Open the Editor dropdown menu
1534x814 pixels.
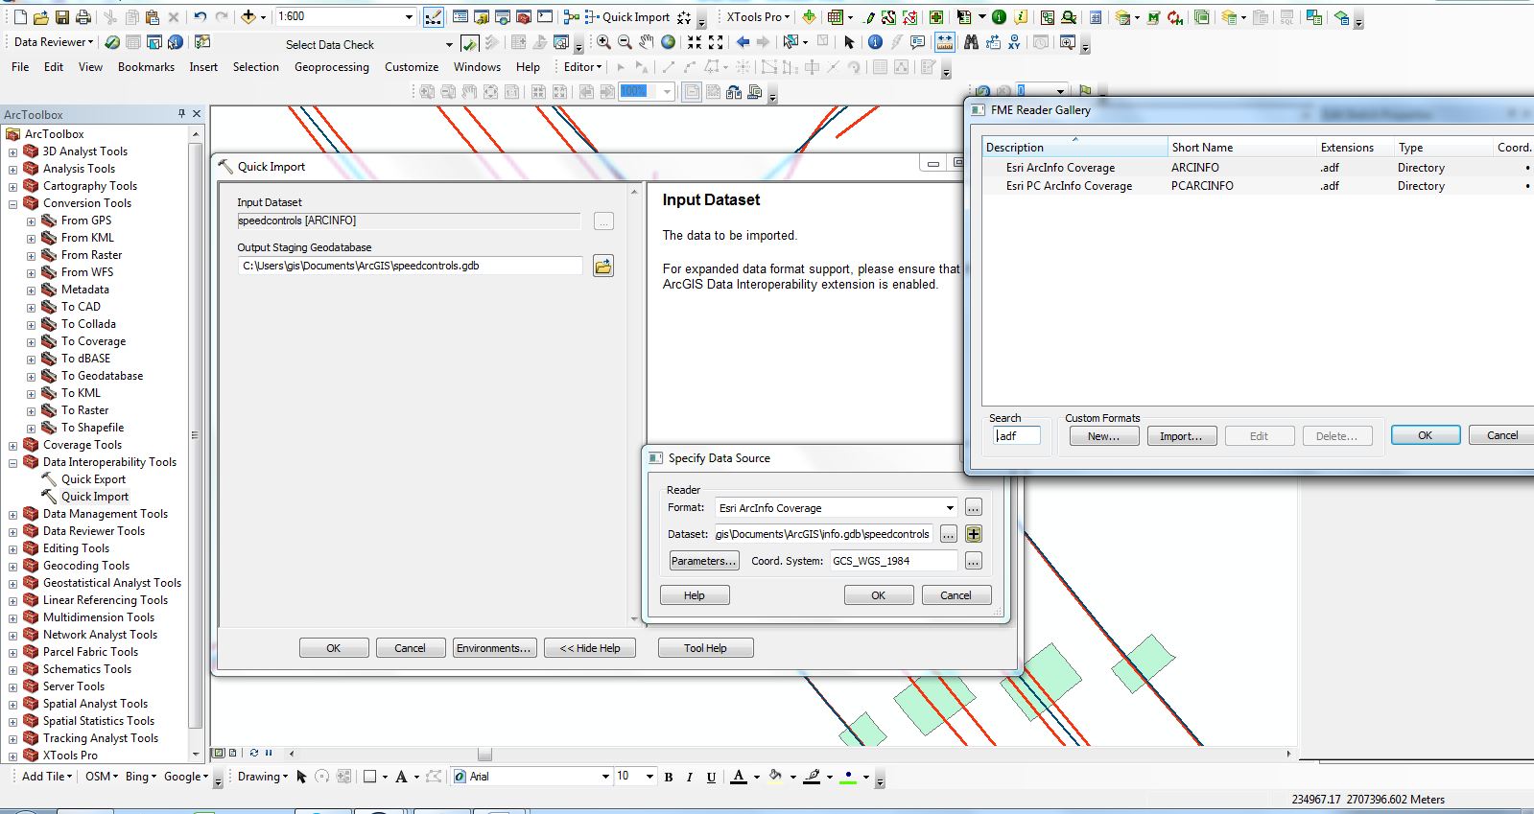tap(583, 67)
